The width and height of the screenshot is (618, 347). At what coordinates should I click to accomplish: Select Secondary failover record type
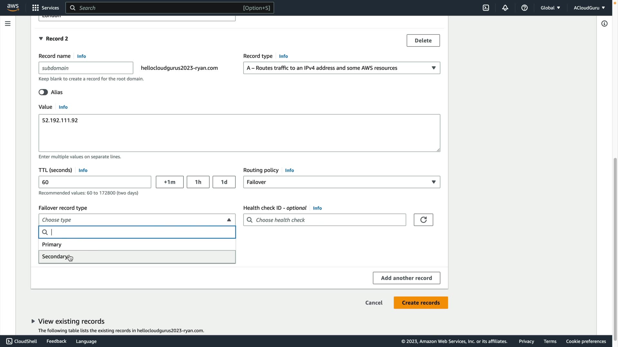point(137,257)
